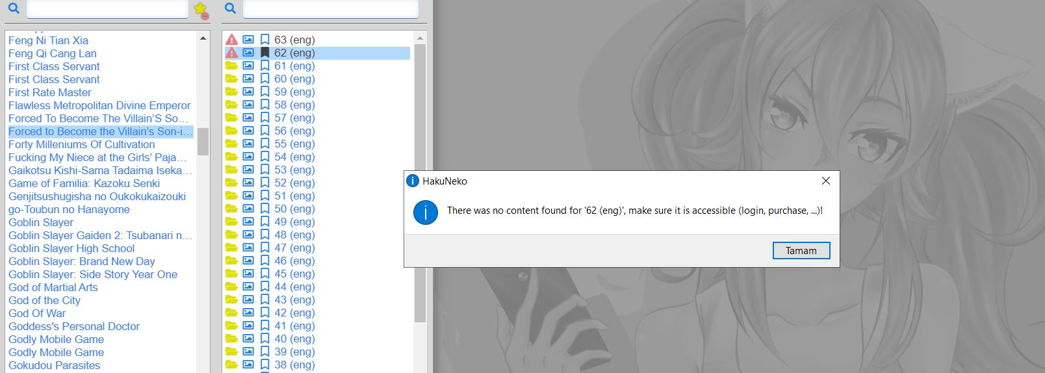Select Flawless Metropolitan Divine Emperor
This screenshot has width=1045, height=373.
point(99,105)
